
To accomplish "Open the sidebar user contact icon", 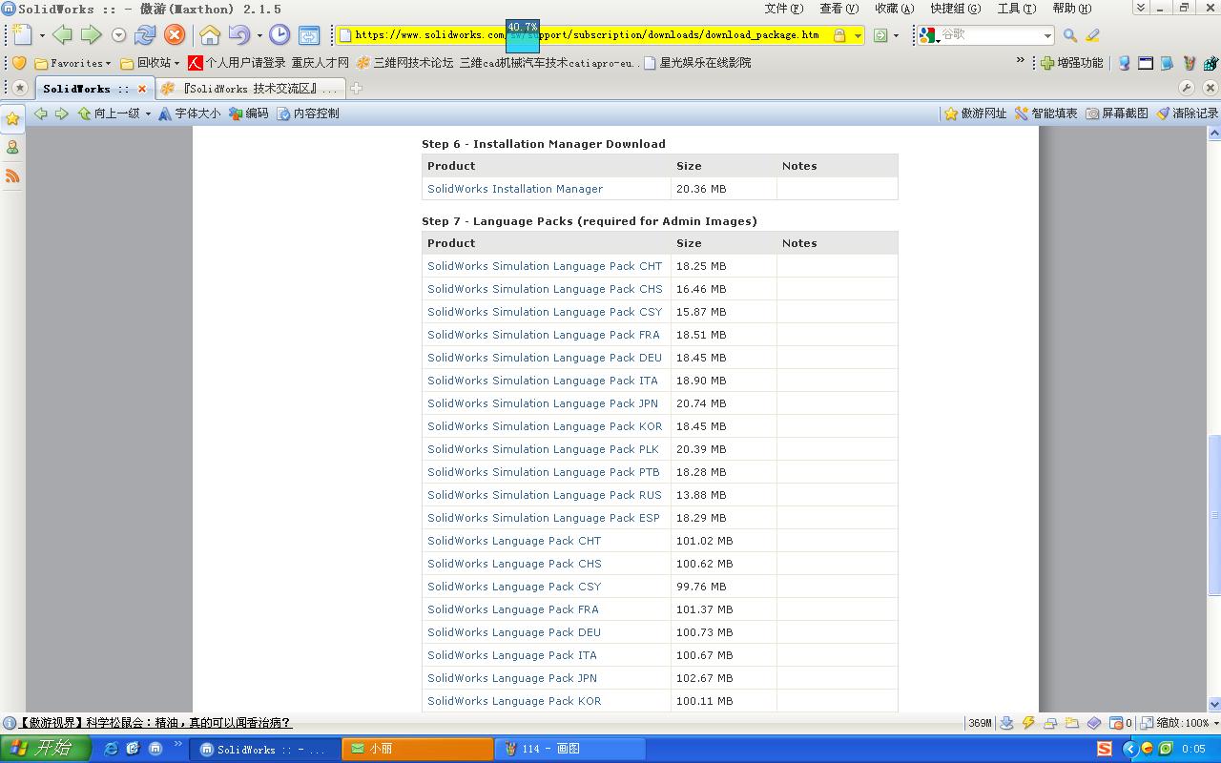I will click(12, 148).
